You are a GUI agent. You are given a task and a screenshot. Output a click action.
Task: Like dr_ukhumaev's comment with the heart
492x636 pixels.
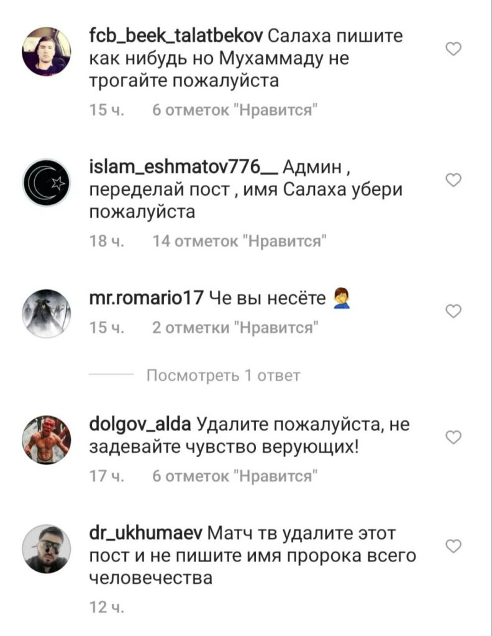pyautogui.click(x=453, y=547)
